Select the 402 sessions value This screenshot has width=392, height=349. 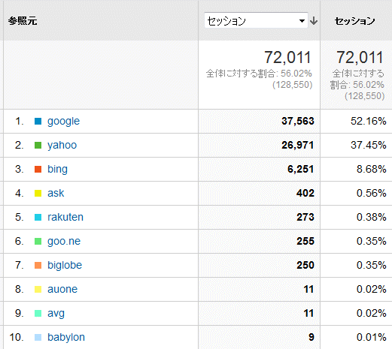coord(305,194)
